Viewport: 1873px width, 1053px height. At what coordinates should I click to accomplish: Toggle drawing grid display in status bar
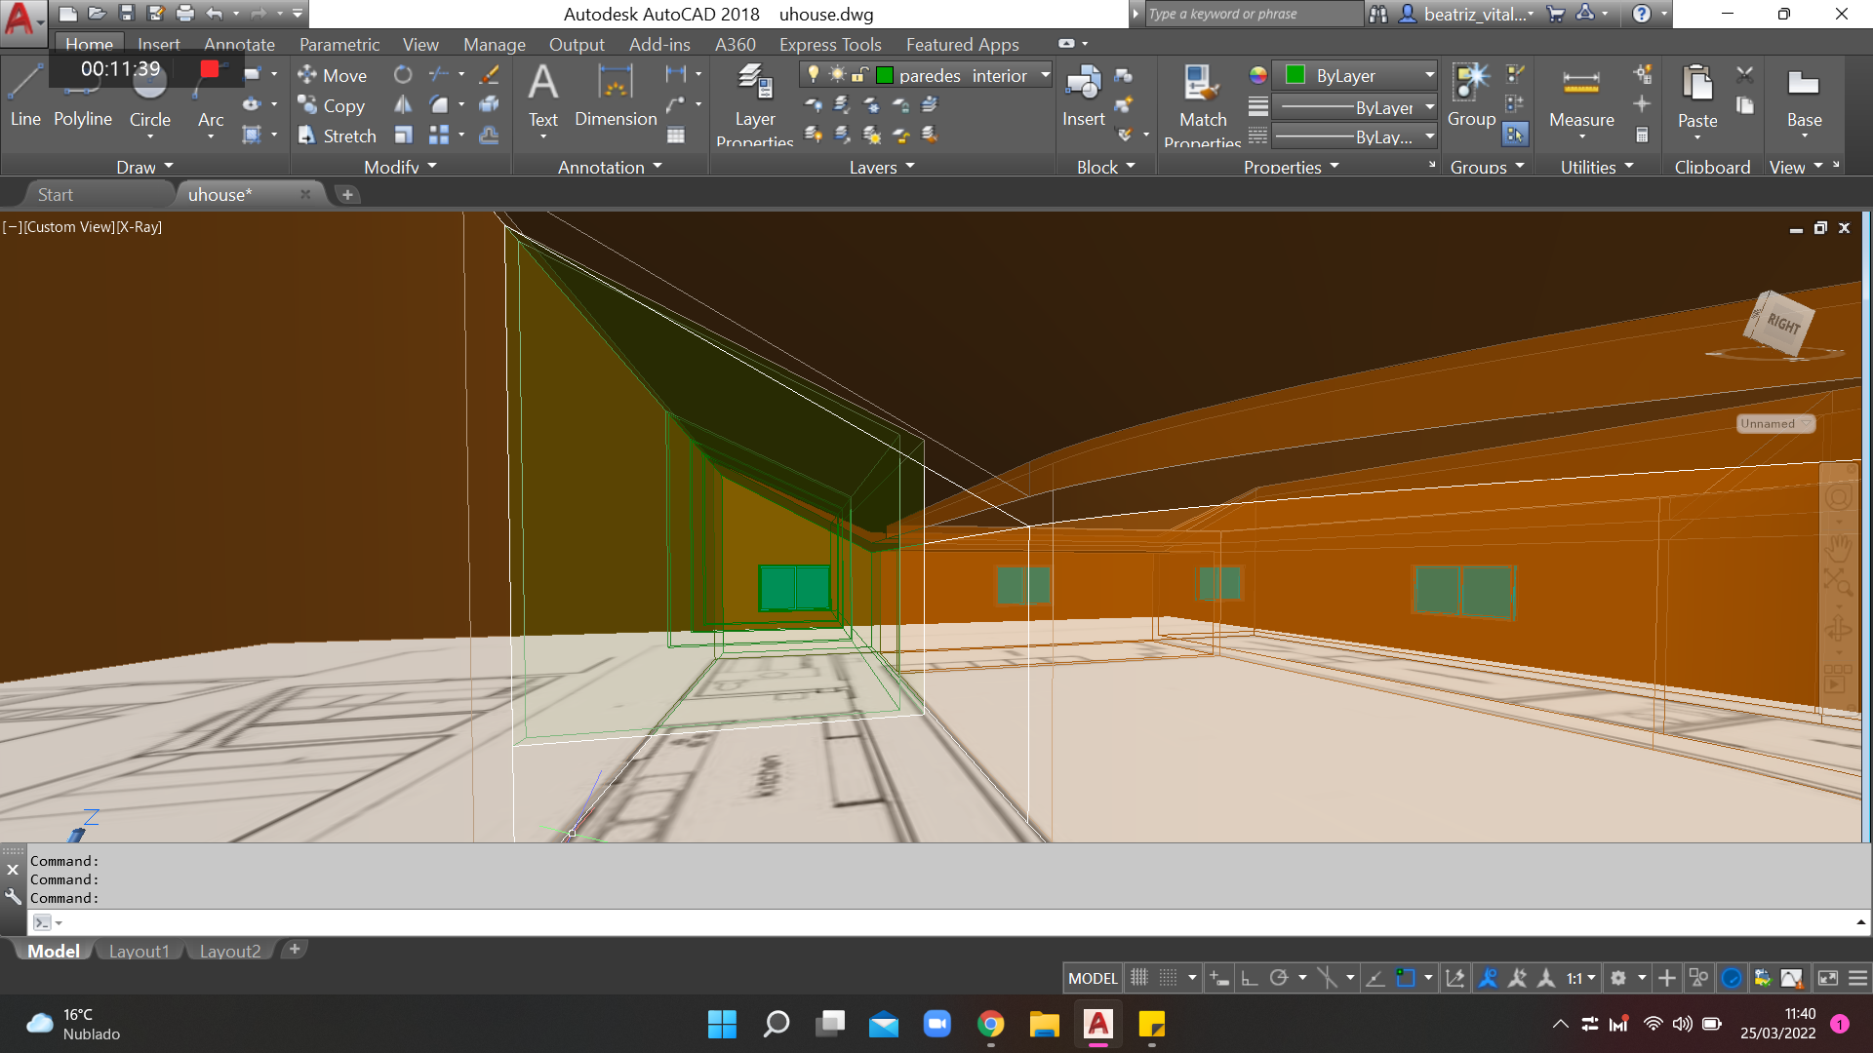(x=1139, y=978)
